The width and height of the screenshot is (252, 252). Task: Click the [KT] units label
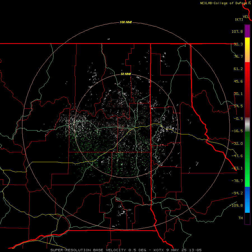click(x=239, y=19)
